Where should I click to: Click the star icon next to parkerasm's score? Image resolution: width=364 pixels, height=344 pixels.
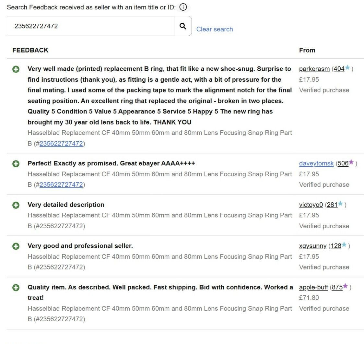point(347,68)
